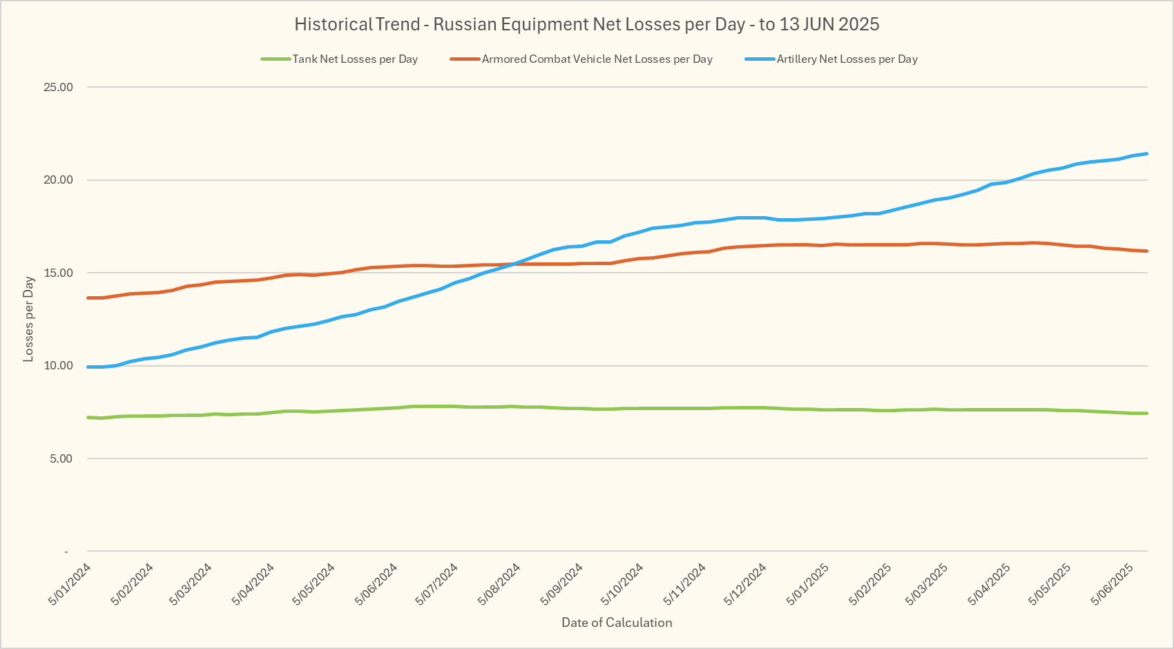Screen dimensions: 1174x649
Task: Click the blue Artillery legend line marker
Action: tap(760, 59)
